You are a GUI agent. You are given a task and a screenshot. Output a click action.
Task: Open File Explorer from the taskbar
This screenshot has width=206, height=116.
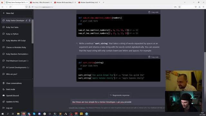pyautogui.click(x=18, y=114)
